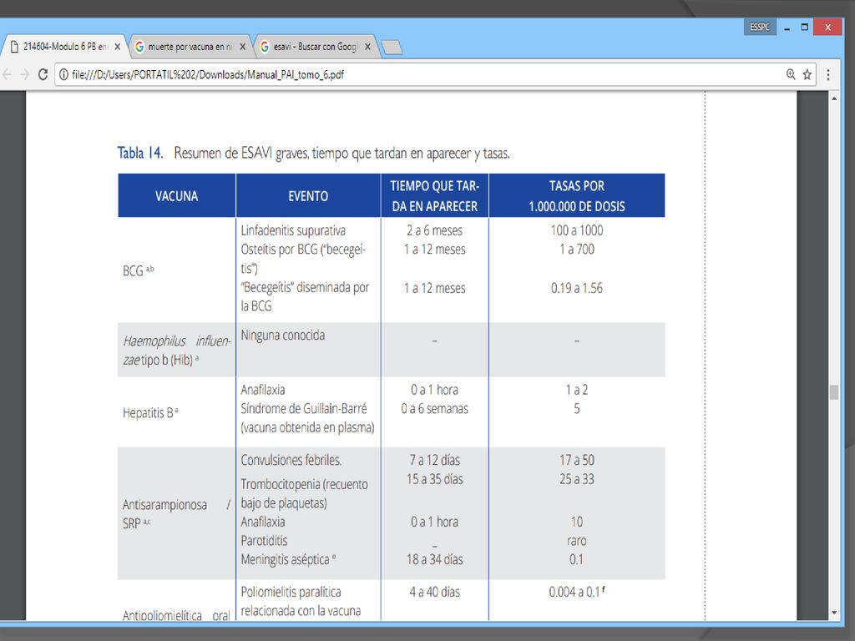Click the '18 a 34 días' value
This screenshot has height=641, width=855.
click(434, 560)
